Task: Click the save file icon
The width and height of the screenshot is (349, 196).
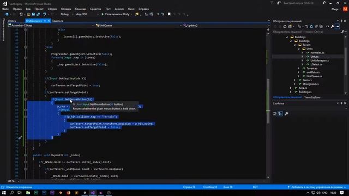Action: pos(33,14)
